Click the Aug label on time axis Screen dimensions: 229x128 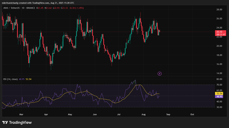tap(143, 115)
